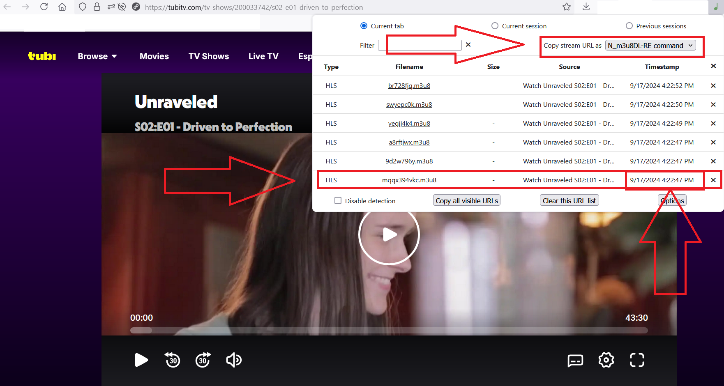Delete the br728fjq.m3u8 row
724x386 pixels.
[713, 86]
